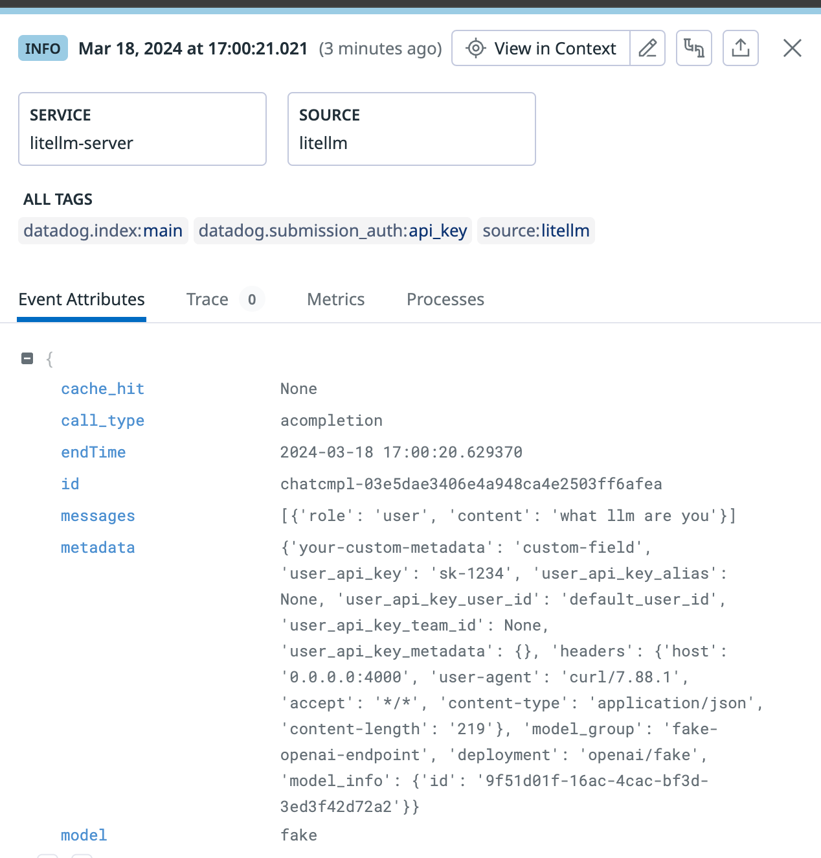
Task: Click the datadog.index:main tag
Action: click(102, 231)
